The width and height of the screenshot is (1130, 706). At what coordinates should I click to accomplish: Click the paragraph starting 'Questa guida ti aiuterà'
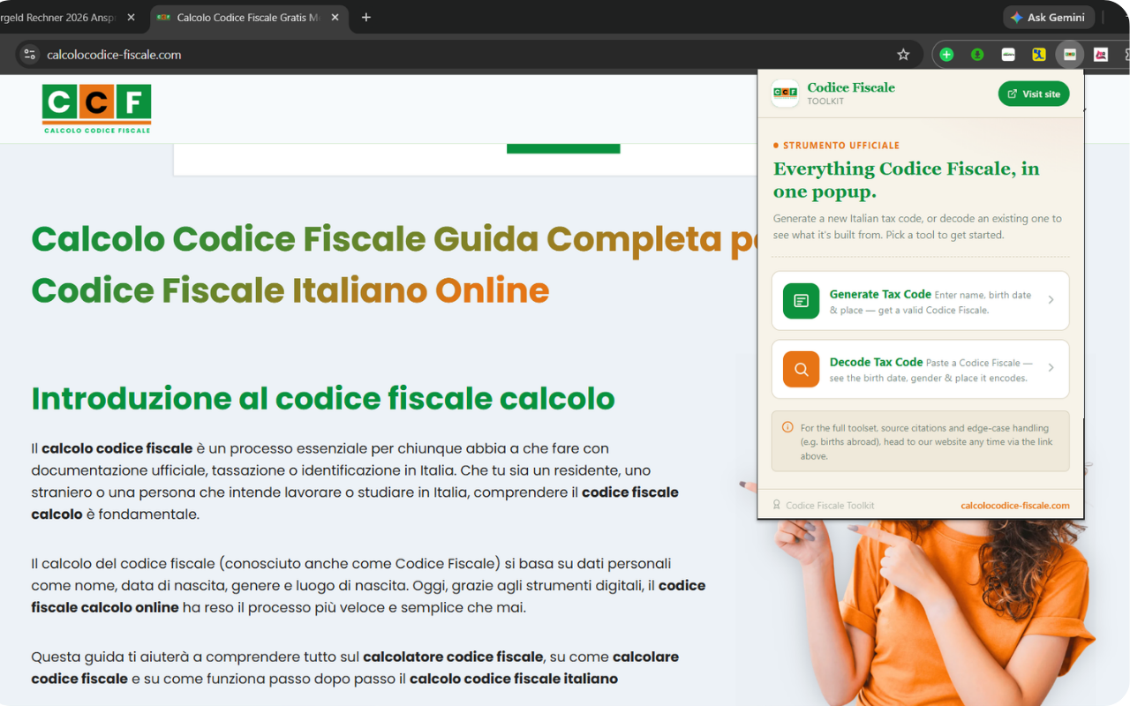(355, 668)
